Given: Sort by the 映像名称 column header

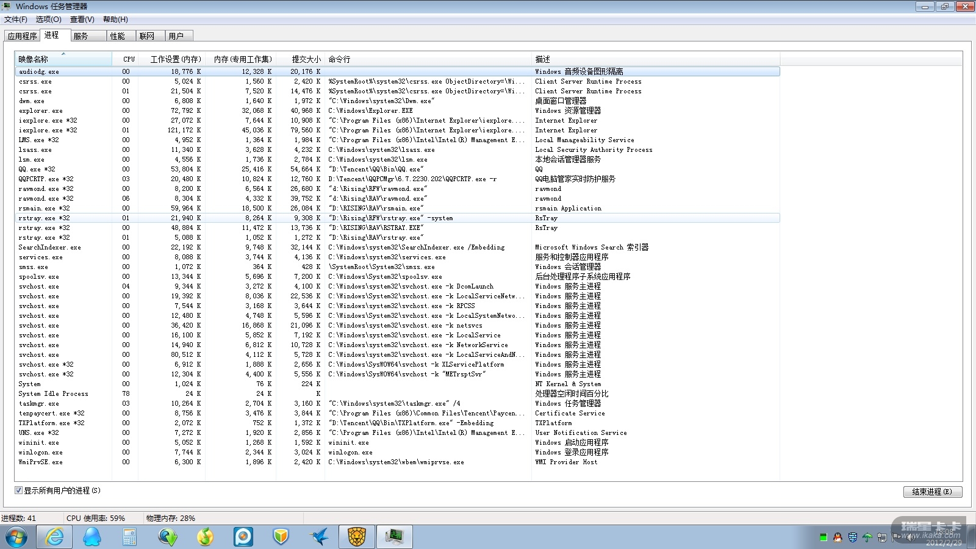Looking at the screenshot, I should pos(63,59).
